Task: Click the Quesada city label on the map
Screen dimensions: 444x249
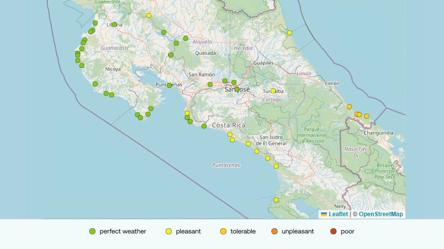Action: [206, 53]
